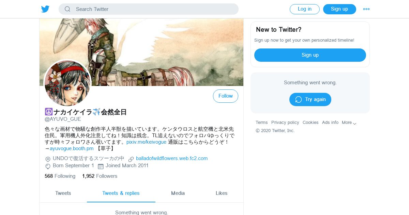The height and width of the screenshot is (215, 409).
Task: Follow the @AYUVO_GUE account
Action: tap(226, 96)
